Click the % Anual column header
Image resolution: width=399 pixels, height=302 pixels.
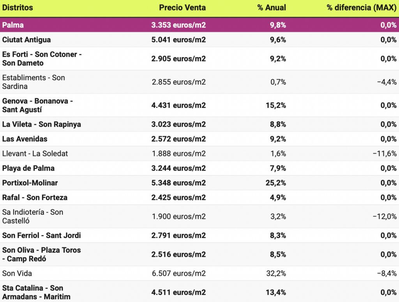(x=271, y=8)
